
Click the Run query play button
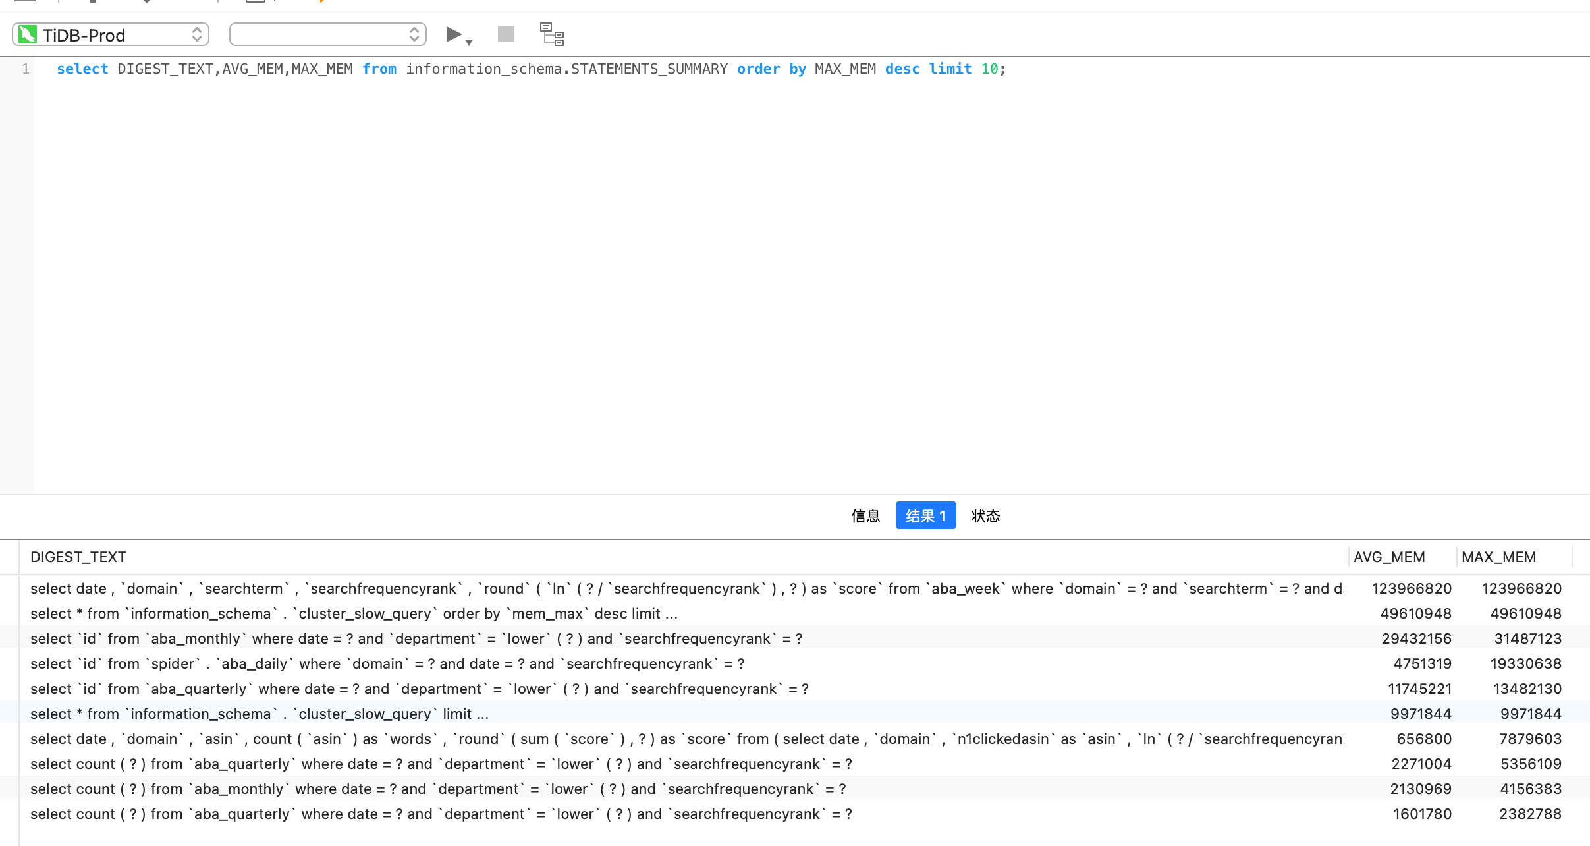[453, 34]
